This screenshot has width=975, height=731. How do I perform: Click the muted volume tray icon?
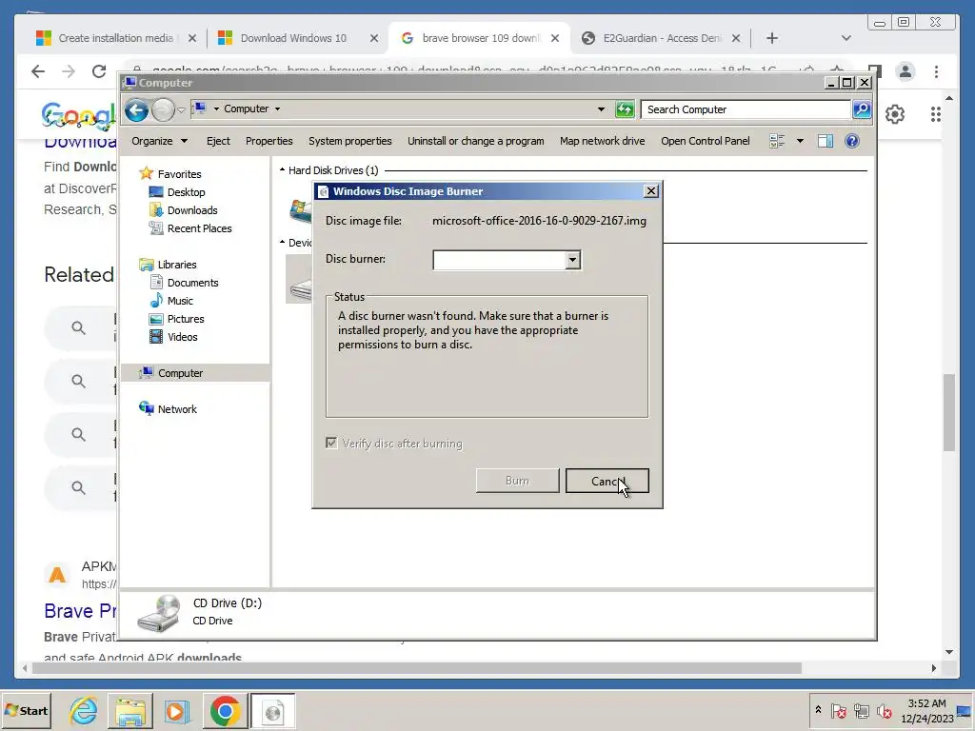[x=884, y=710]
